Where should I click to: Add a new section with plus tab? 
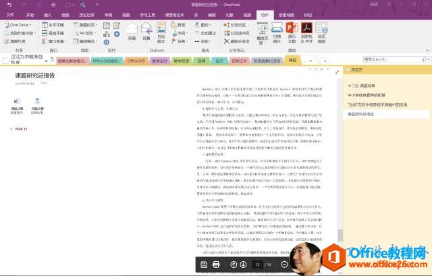point(325,61)
